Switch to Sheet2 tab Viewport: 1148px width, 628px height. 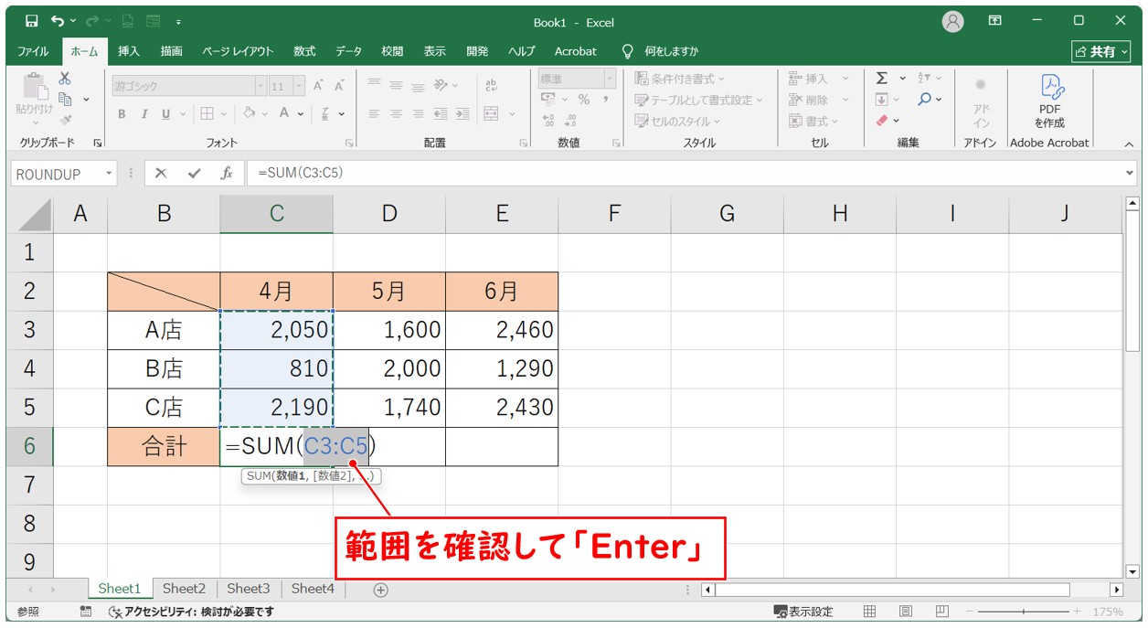pyautogui.click(x=184, y=589)
